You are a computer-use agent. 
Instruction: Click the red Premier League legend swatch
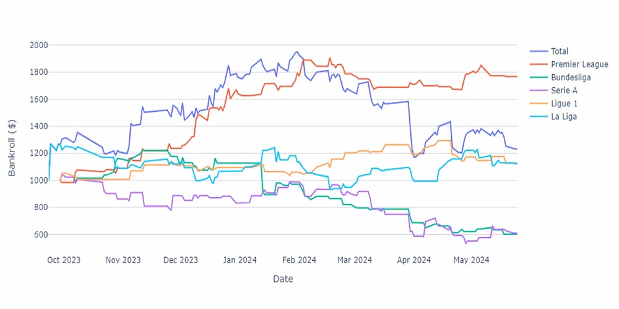(x=538, y=64)
